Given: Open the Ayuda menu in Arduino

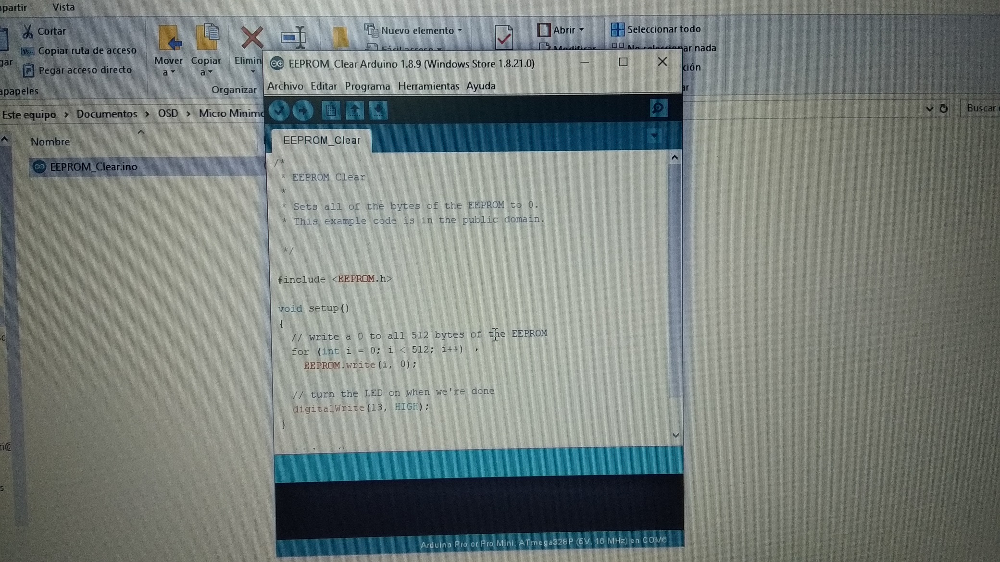Looking at the screenshot, I should [x=481, y=86].
